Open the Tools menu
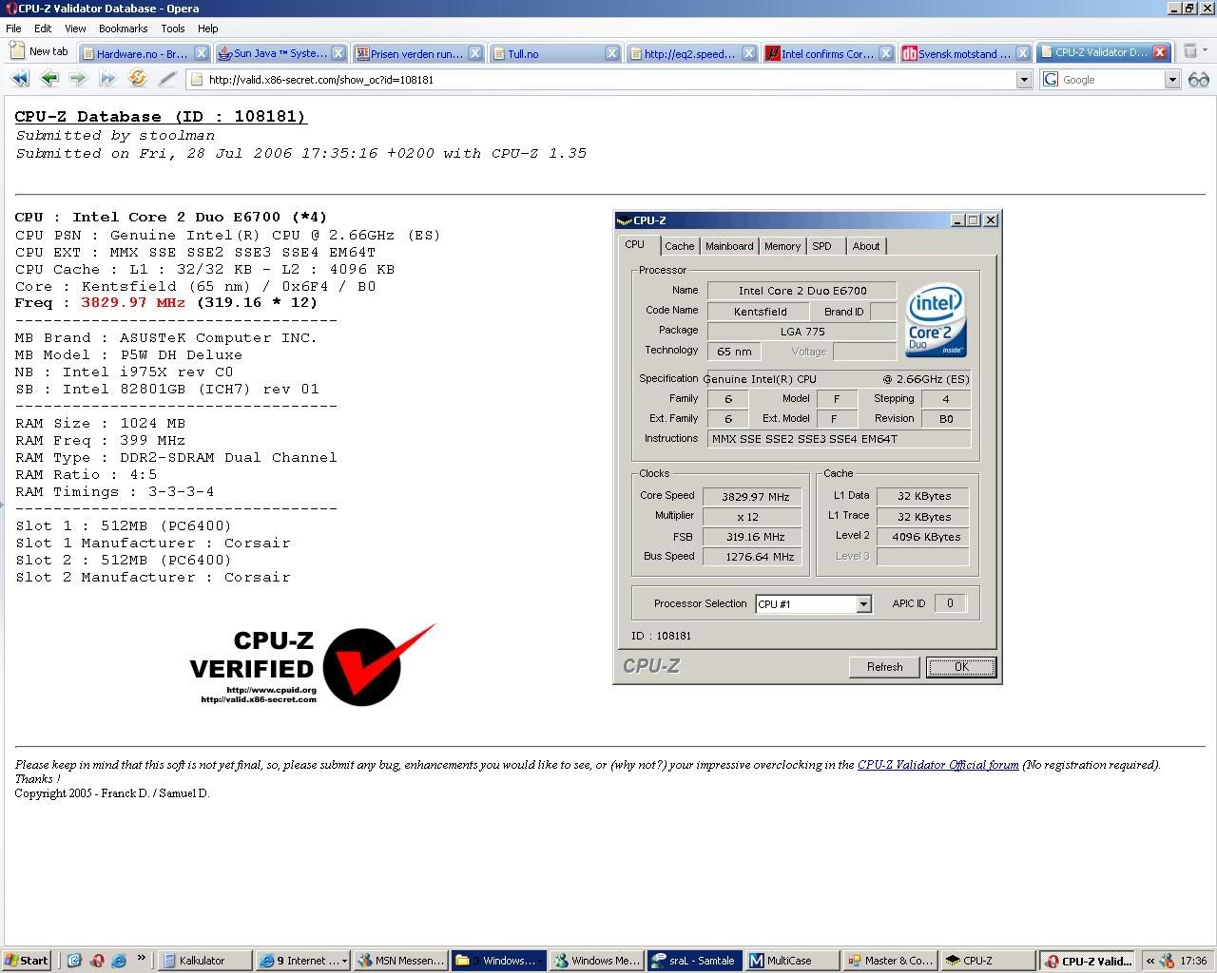The width and height of the screenshot is (1217, 973). (x=172, y=29)
